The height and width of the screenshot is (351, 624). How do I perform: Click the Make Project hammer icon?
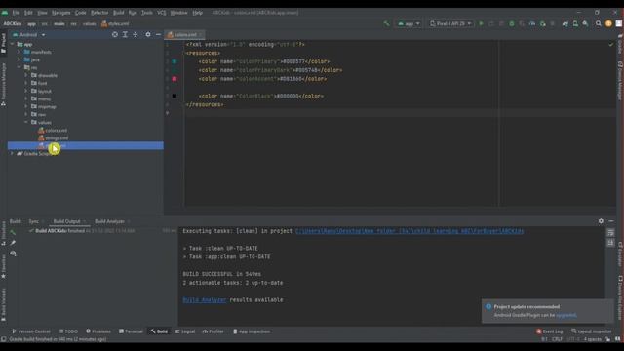click(x=386, y=23)
